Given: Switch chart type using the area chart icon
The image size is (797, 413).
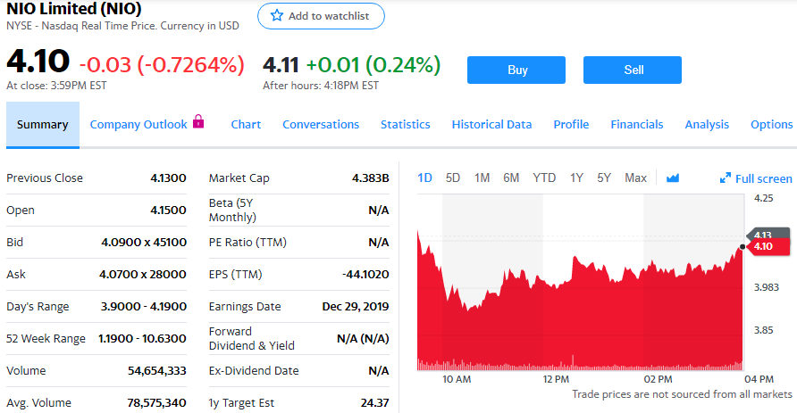Looking at the screenshot, I should click(x=673, y=178).
